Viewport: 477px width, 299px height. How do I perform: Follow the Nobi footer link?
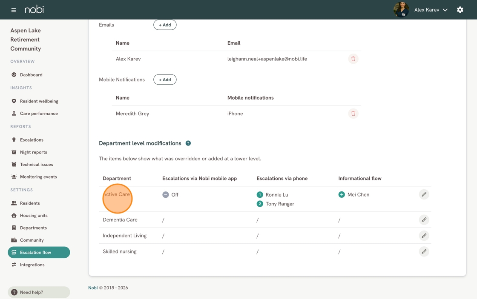tap(93, 288)
